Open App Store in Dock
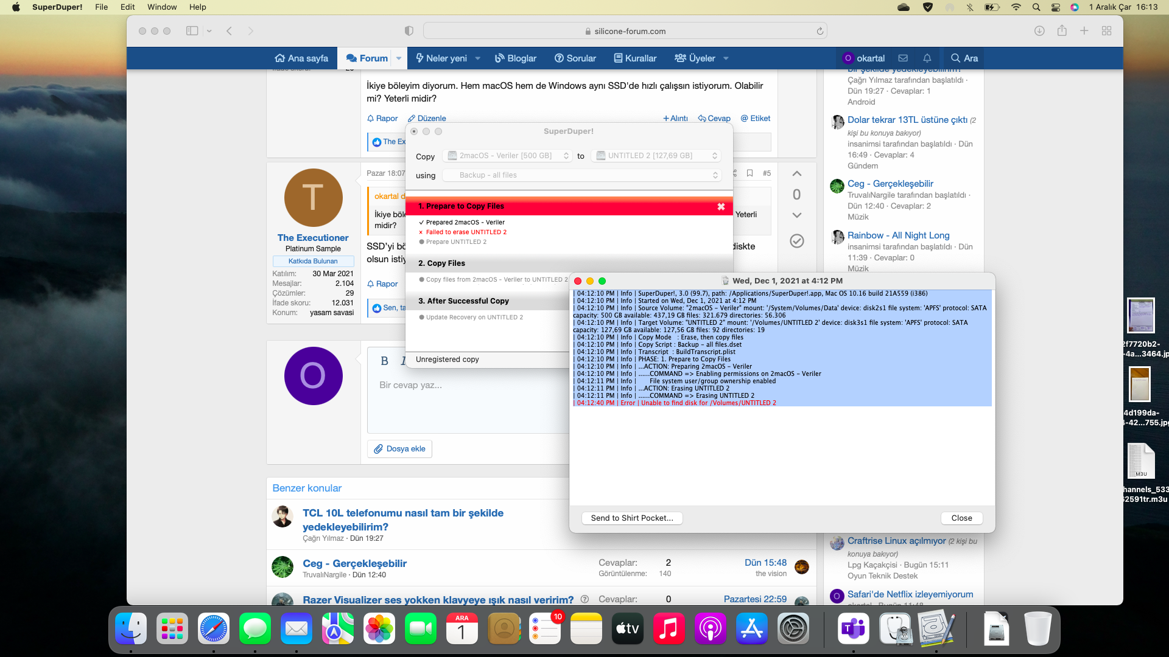 (752, 628)
